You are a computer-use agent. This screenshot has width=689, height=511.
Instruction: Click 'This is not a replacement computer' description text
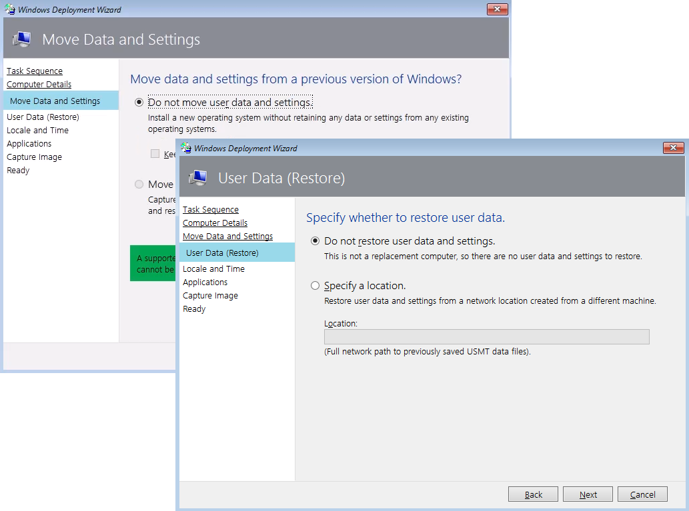(x=483, y=256)
